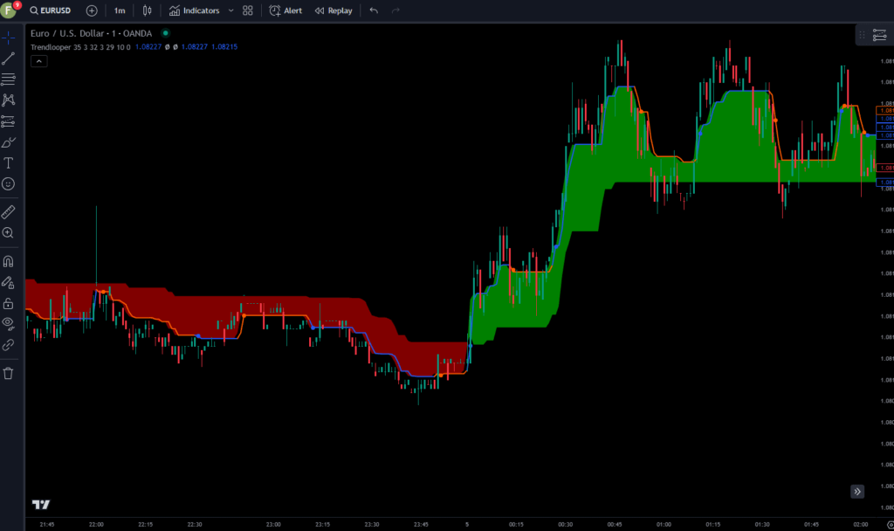Start bar Replay mode
Image resolution: width=894 pixels, height=531 pixels.
point(334,10)
